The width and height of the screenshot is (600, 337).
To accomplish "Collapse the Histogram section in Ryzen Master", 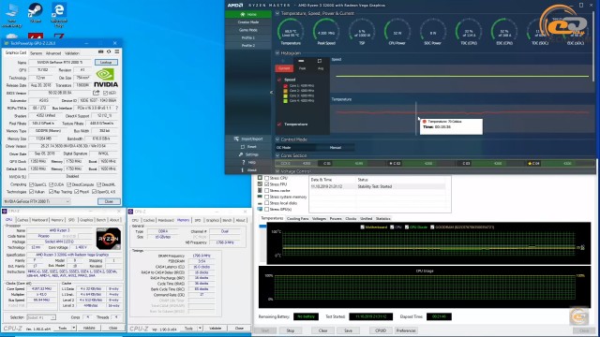I will (x=277, y=53).
